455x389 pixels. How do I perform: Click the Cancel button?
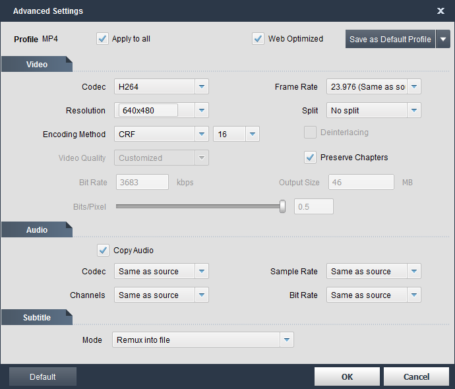pos(416,376)
